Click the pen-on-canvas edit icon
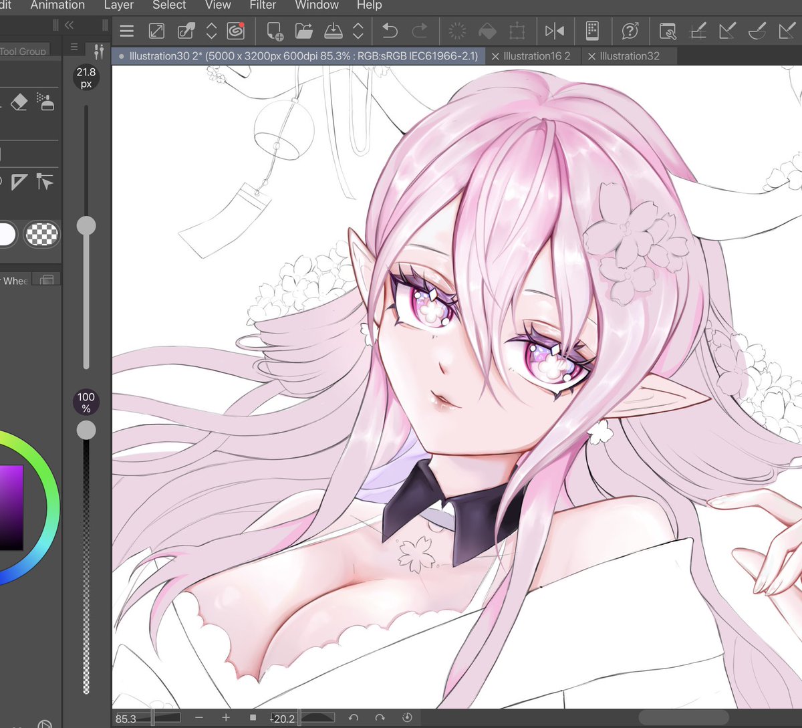This screenshot has height=728, width=802. click(x=186, y=31)
